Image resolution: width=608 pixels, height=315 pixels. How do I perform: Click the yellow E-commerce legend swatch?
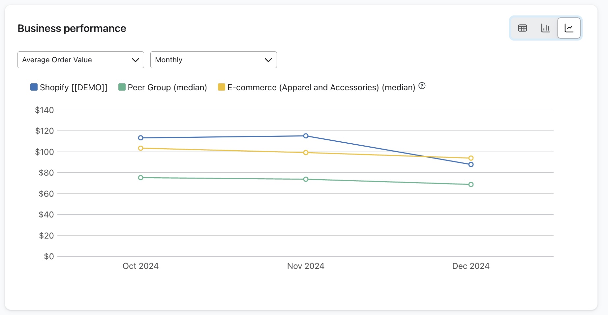(222, 87)
